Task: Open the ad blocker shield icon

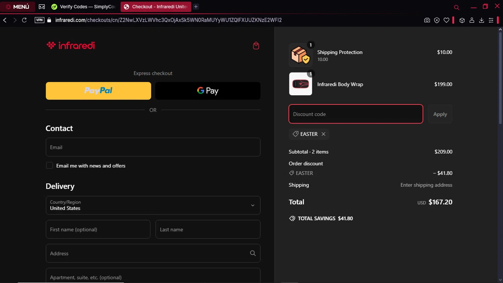Action: click(437, 20)
